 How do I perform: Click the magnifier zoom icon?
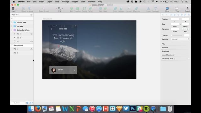[x=59, y=8]
